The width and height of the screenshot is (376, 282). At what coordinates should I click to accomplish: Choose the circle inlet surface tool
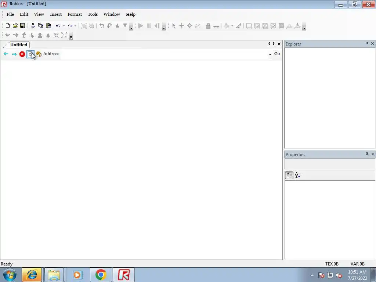pyautogui.click(x=273, y=26)
